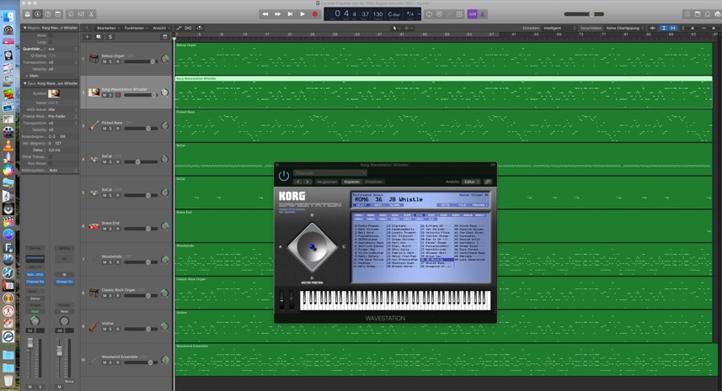Adjust Bebop Organ track volume slider
Viewport: 722px width, 391px height.
140,61
